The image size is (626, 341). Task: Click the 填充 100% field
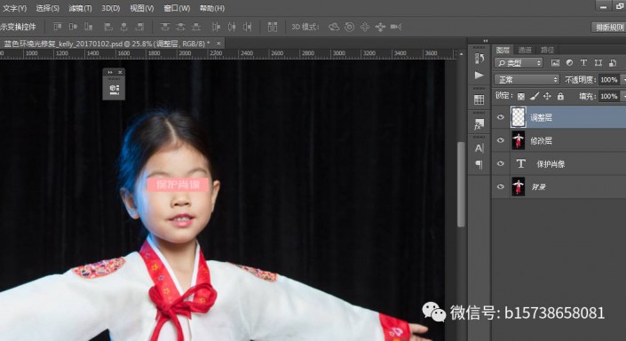(609, 96)
